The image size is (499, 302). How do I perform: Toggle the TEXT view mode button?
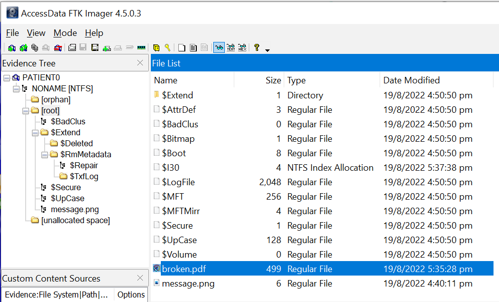231,48
